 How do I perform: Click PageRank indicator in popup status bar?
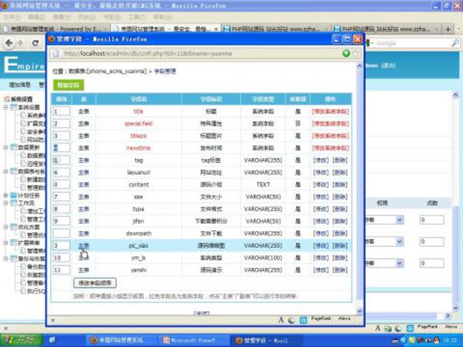pyautogui.click(x=321, y=319)
